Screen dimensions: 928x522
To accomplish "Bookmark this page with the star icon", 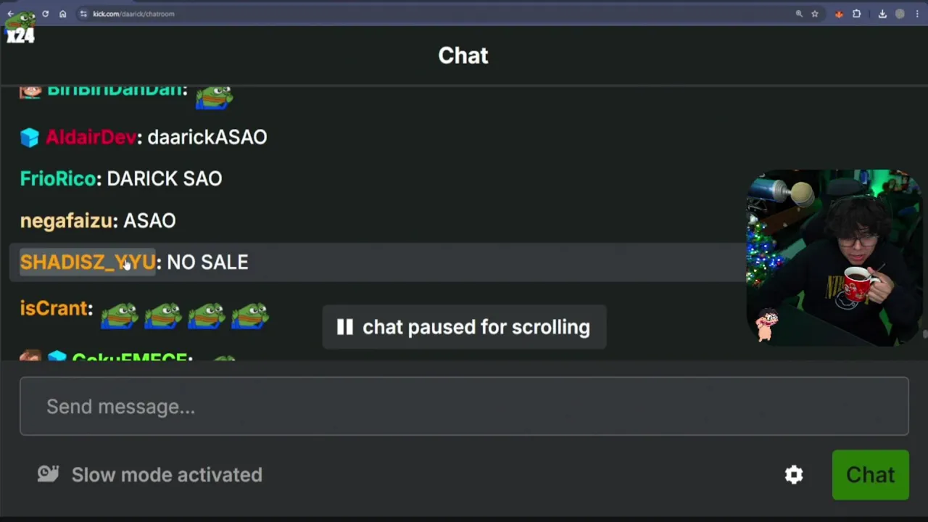I will tap(815, 14).
